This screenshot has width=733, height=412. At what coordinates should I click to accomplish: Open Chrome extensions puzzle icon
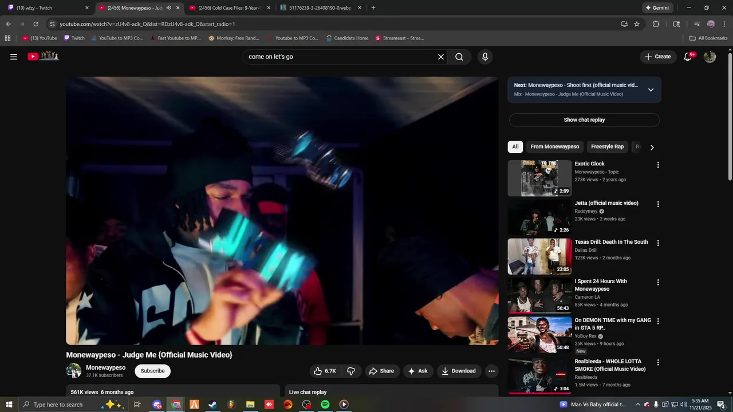pos(656,24)
